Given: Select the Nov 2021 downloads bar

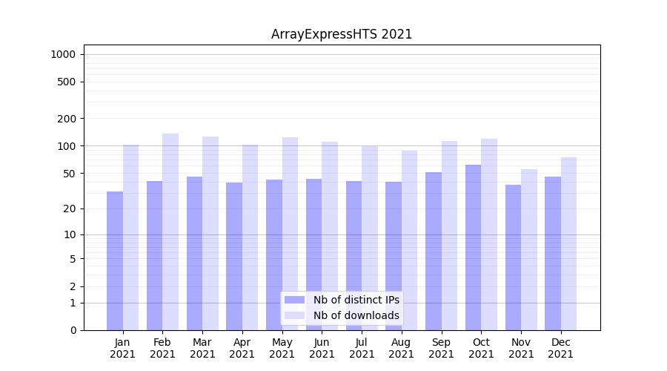Looking at the screenshot, I should [529, 249].
